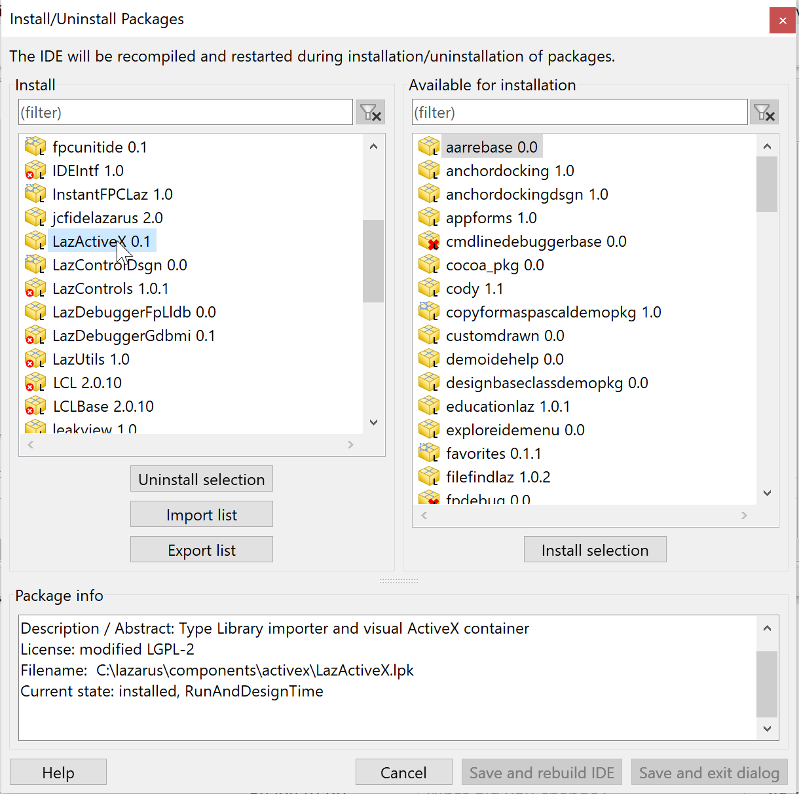Click the Export list button

(201, 550)
